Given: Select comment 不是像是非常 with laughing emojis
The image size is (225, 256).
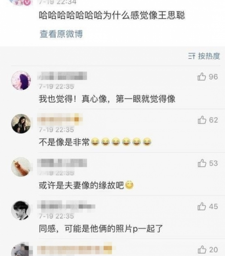Looking at the screenshot, I should [95, 142].
